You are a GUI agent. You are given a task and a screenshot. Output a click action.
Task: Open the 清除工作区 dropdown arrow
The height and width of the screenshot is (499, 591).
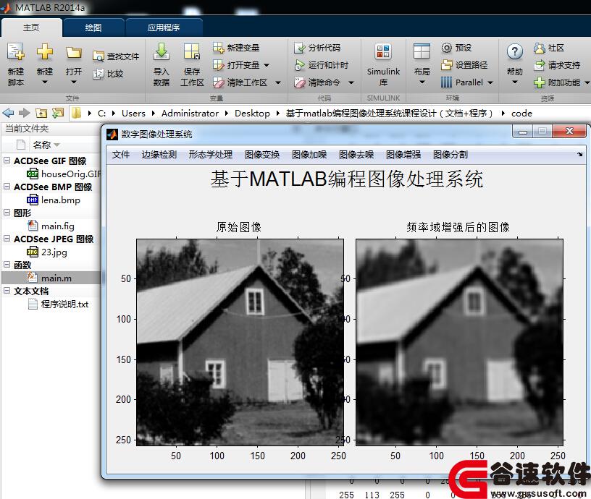[278, 82]
